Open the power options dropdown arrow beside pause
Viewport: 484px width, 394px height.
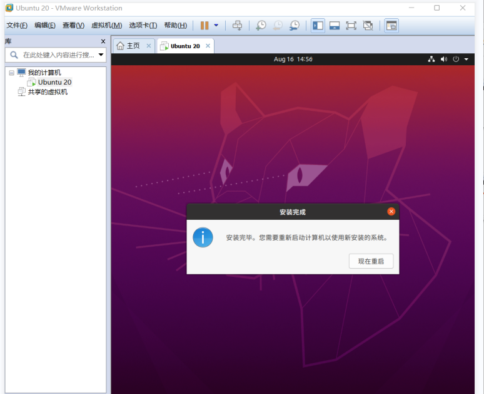[x=216, y=25]
